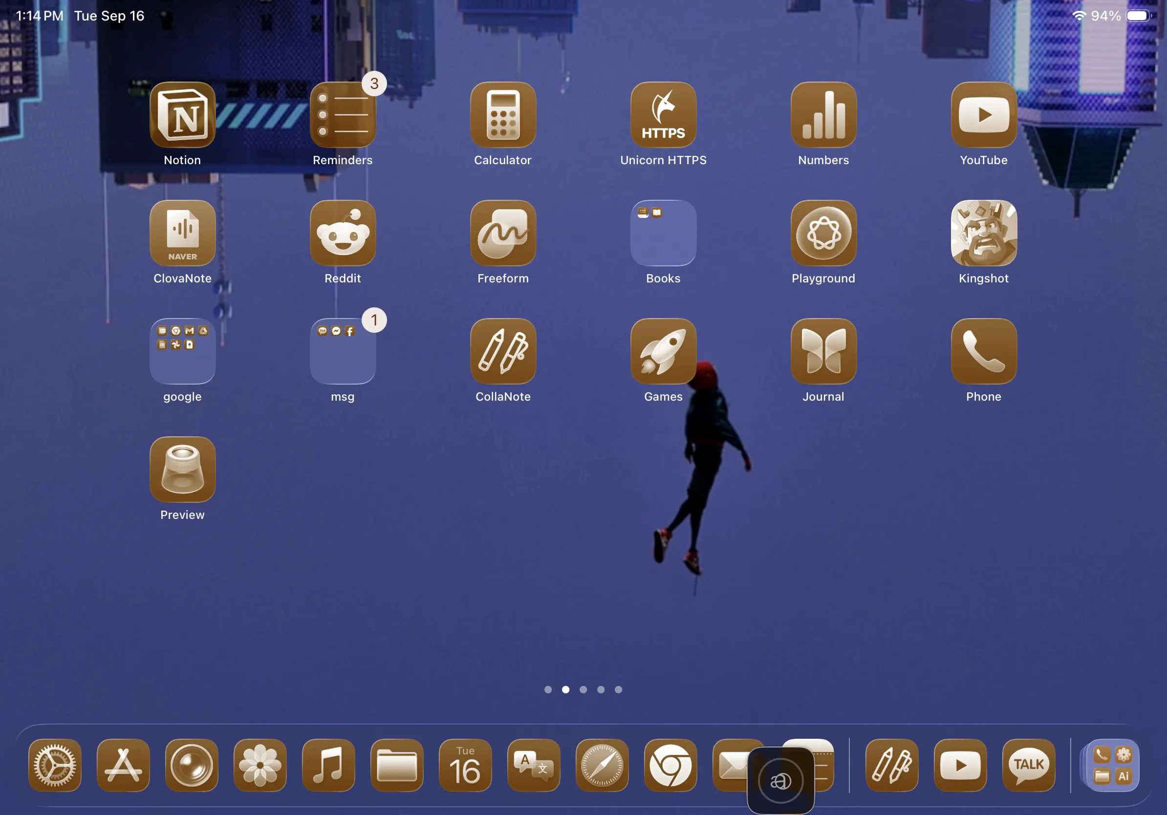This screenshot has height=815, width=1167.
Task: Open recent YouTube app in the dock
Action: click(961, 765)
